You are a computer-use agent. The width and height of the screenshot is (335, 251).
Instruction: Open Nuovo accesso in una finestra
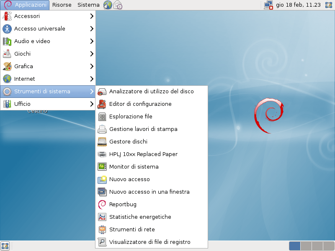click(x=149, y=192)
